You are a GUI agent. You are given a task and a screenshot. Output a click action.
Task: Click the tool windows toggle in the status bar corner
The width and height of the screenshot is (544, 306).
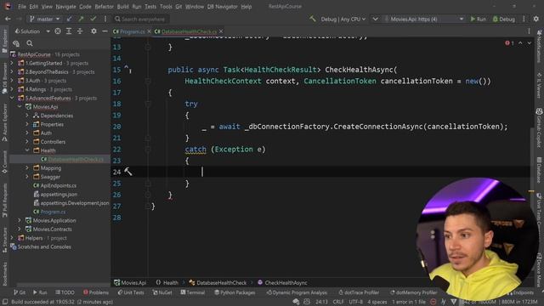5,302
